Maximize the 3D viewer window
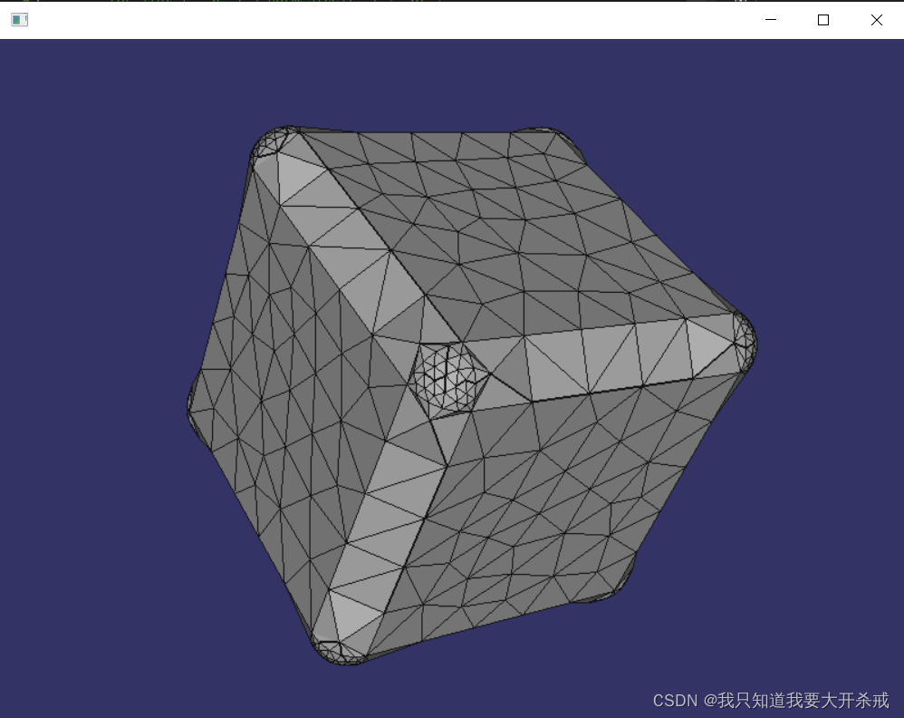This screenshot has width=904, height=718. pos(823,20)
